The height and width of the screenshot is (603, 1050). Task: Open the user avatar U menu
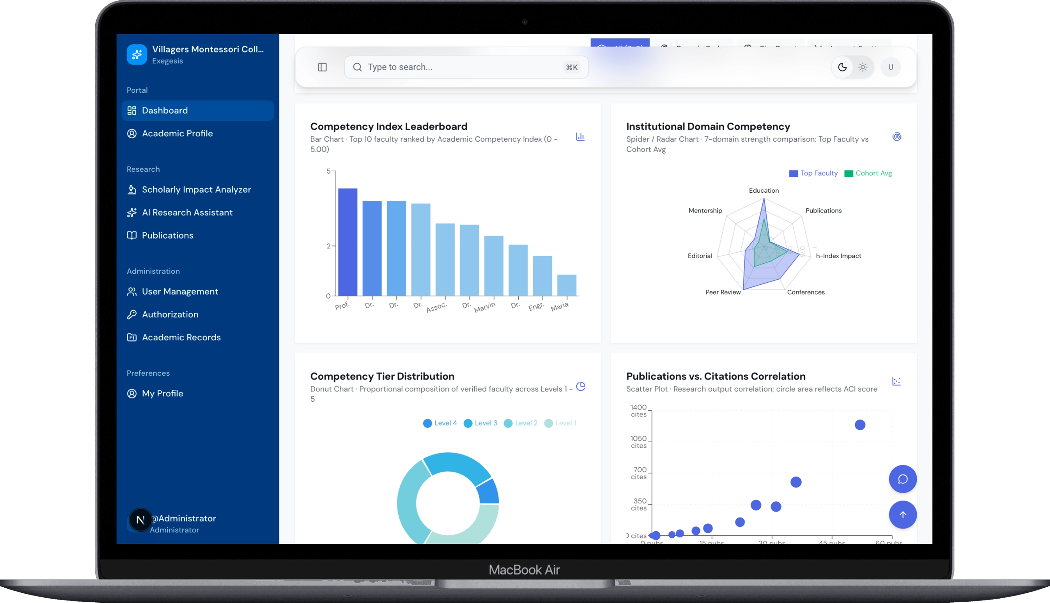pos(891,67)
